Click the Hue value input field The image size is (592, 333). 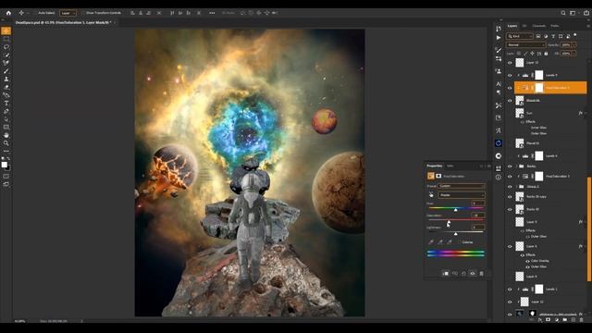click(x=478, y=203)
